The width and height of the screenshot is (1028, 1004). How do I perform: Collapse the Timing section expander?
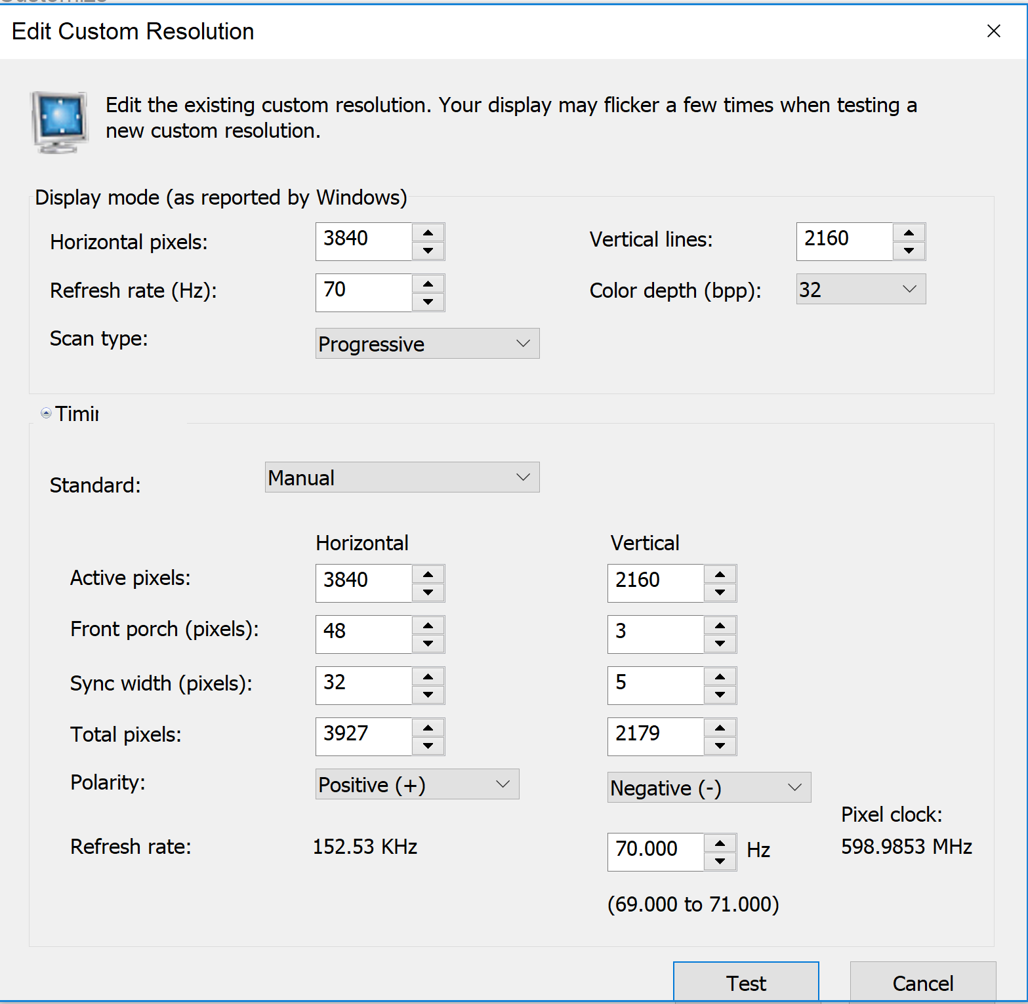pyautogui.click(x=46, y=413)
